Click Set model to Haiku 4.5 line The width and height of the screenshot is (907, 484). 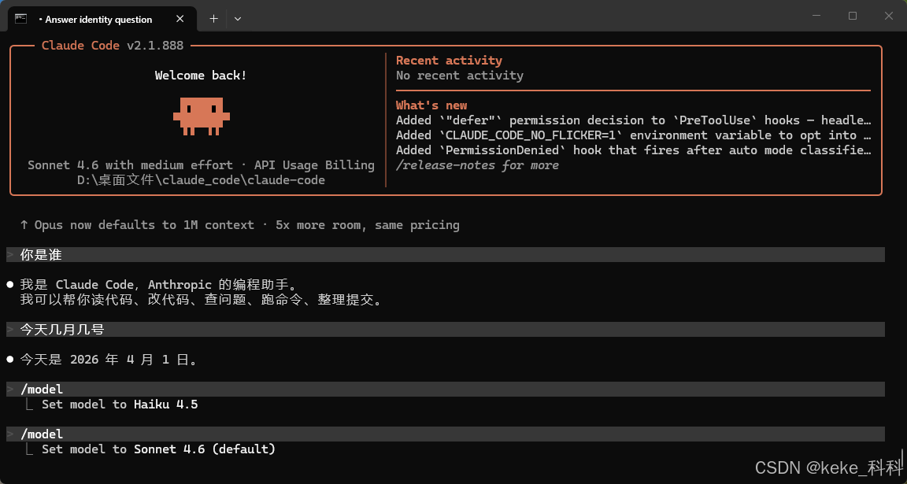point(120,405)
